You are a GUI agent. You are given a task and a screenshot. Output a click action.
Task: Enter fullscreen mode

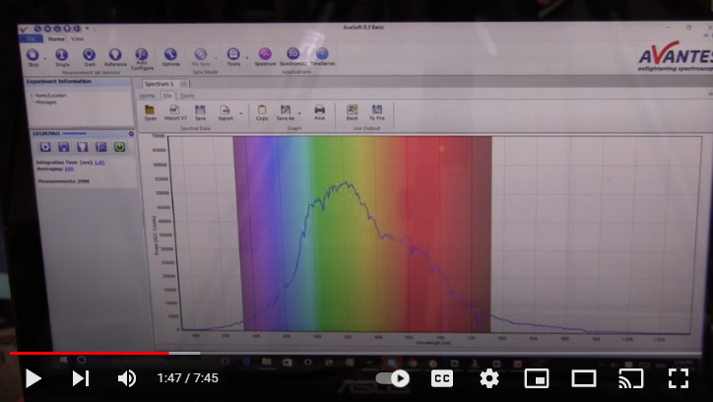pyautogui.click(x=679, y=378)
